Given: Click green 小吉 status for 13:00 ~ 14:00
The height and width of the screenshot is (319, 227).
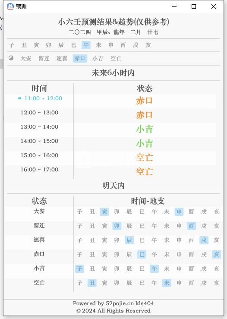Looking at the screenshot, I should 145,129.
